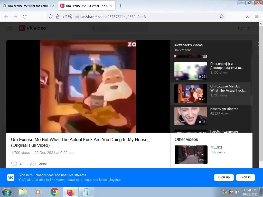Click the Кизару улыбается title

tap(224, 109)
